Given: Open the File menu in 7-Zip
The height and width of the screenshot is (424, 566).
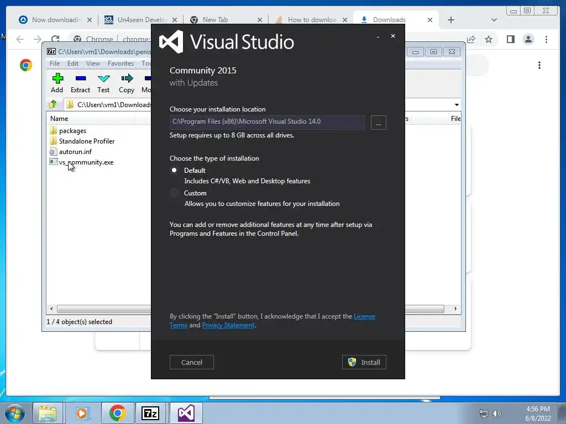Looking at the screenshot, I should tap(55, 63).
